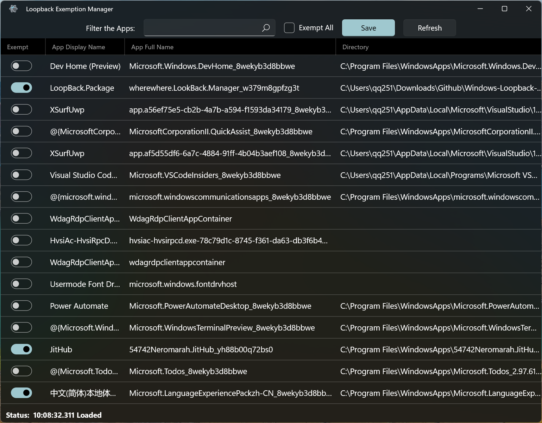Click JitHub WindowsApps directory path cell

(440, 350)
